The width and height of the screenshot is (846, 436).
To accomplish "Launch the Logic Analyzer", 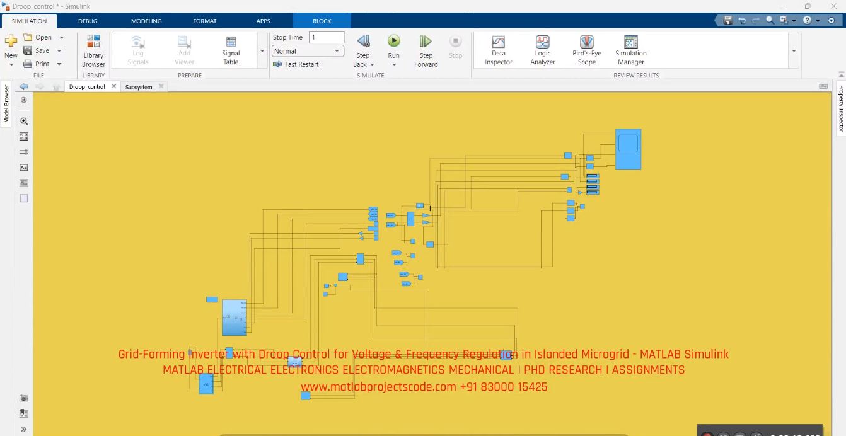I will 543,50.
